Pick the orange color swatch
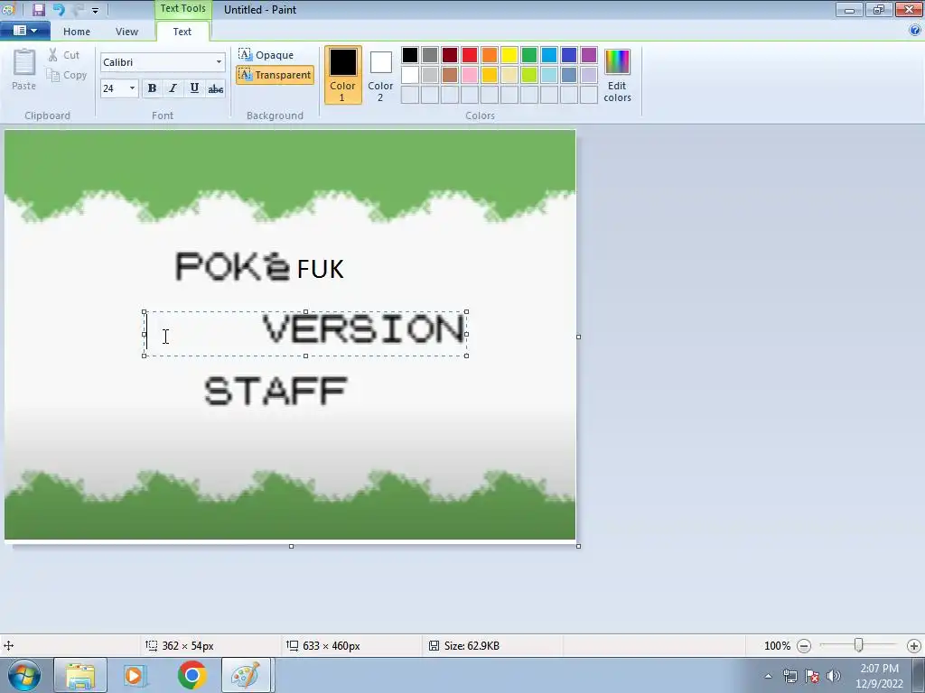925x693 pixels. [489, 55]
